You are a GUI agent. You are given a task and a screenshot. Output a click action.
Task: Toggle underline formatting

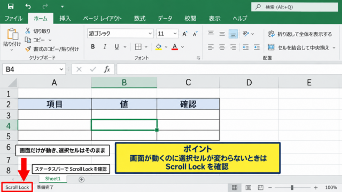click(x=116, y=46)
